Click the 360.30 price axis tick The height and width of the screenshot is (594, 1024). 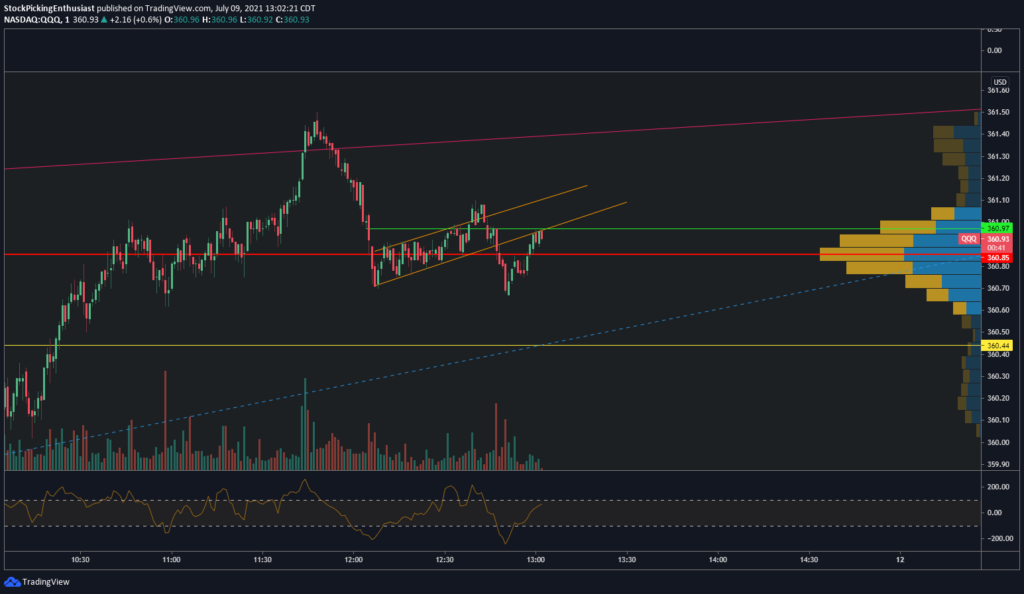[x=998, y=376]
